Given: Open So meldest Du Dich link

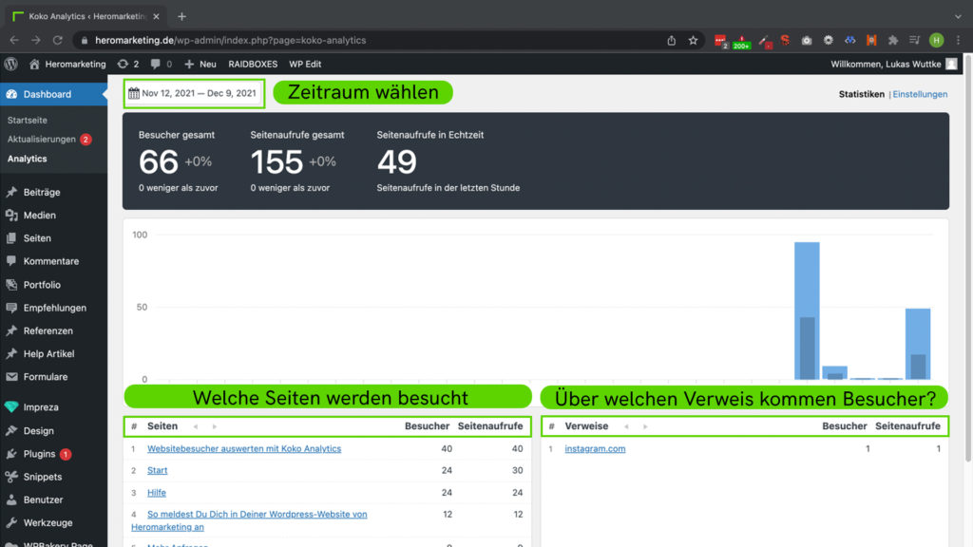Looking at the screenshot, I should 249,520.
